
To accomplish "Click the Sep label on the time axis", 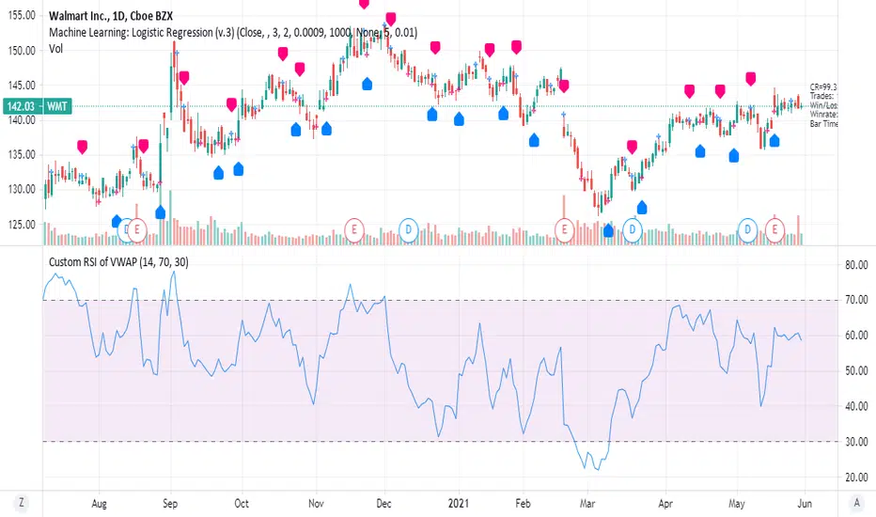I will tap(170, 504).
